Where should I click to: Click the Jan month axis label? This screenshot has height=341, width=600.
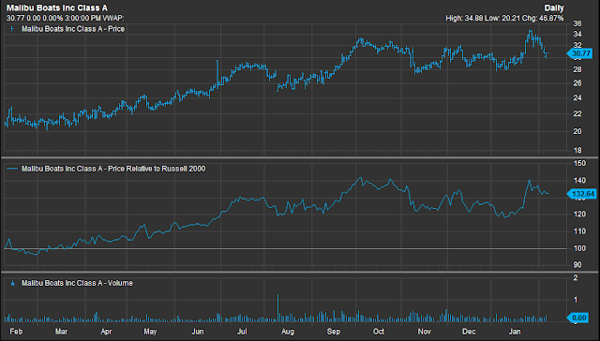coord(515,332)
